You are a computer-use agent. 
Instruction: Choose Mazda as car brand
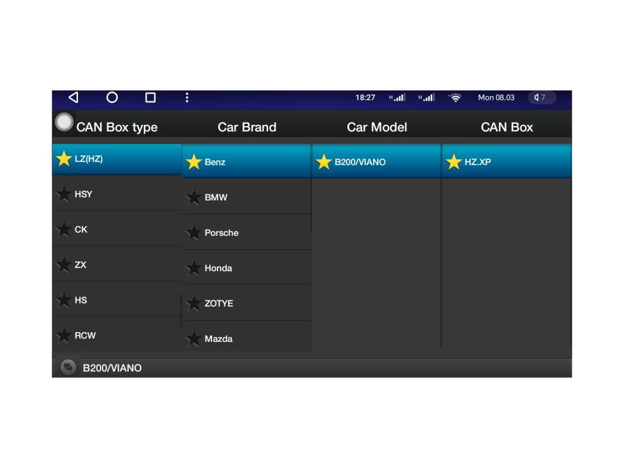click(247, 337)
